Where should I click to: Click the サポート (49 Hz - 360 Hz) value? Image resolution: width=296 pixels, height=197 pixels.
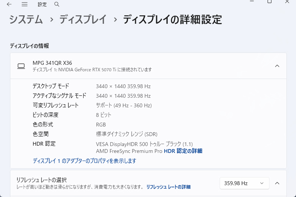coord(124,105)
